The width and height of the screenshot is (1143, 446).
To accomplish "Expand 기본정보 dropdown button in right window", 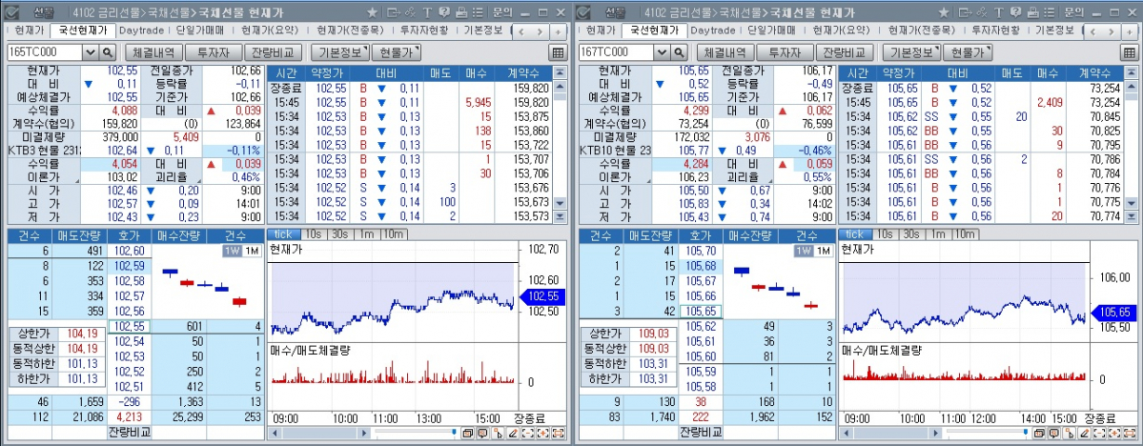I will (x=911, y=52).
